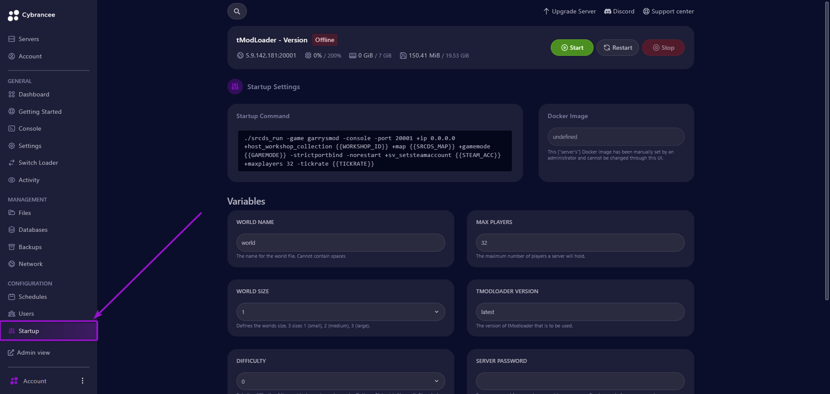The image size is (830, 394).
Task: Click inside the World Name input field
Action: click(340, 243)
